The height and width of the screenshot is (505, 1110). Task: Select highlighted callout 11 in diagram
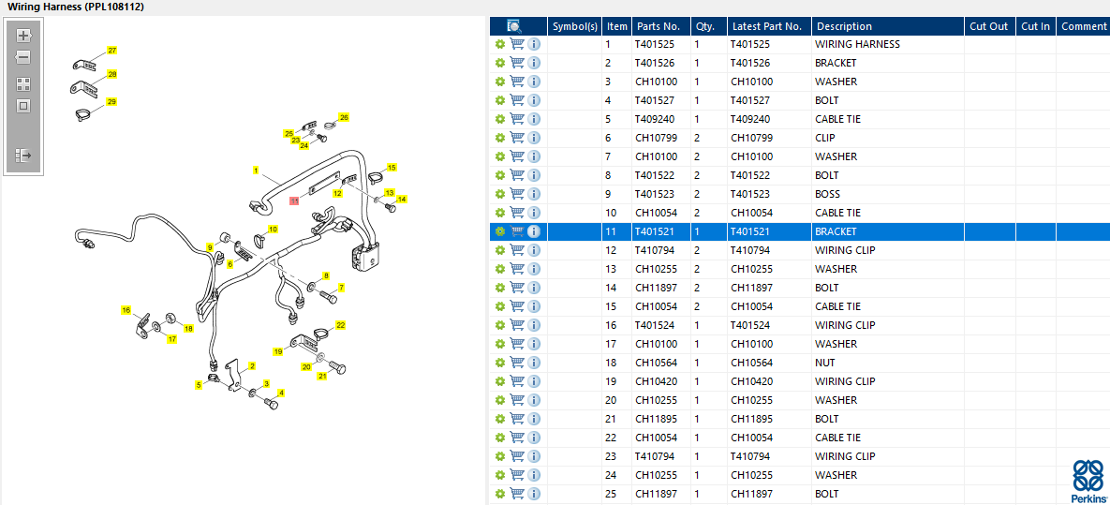click(x=294, y=201)
